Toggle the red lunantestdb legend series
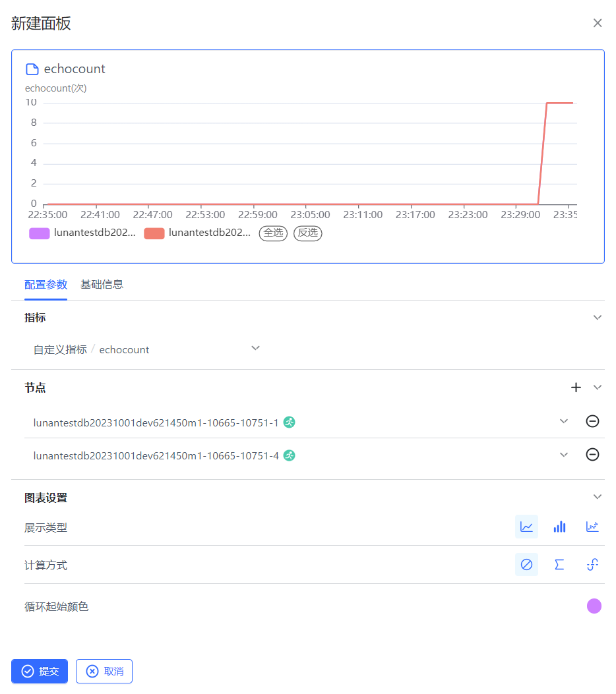 (197, 233)
